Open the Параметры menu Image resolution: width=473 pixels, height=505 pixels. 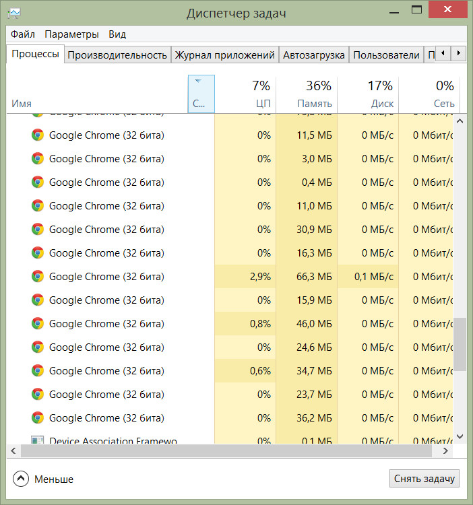pos(71,34)
